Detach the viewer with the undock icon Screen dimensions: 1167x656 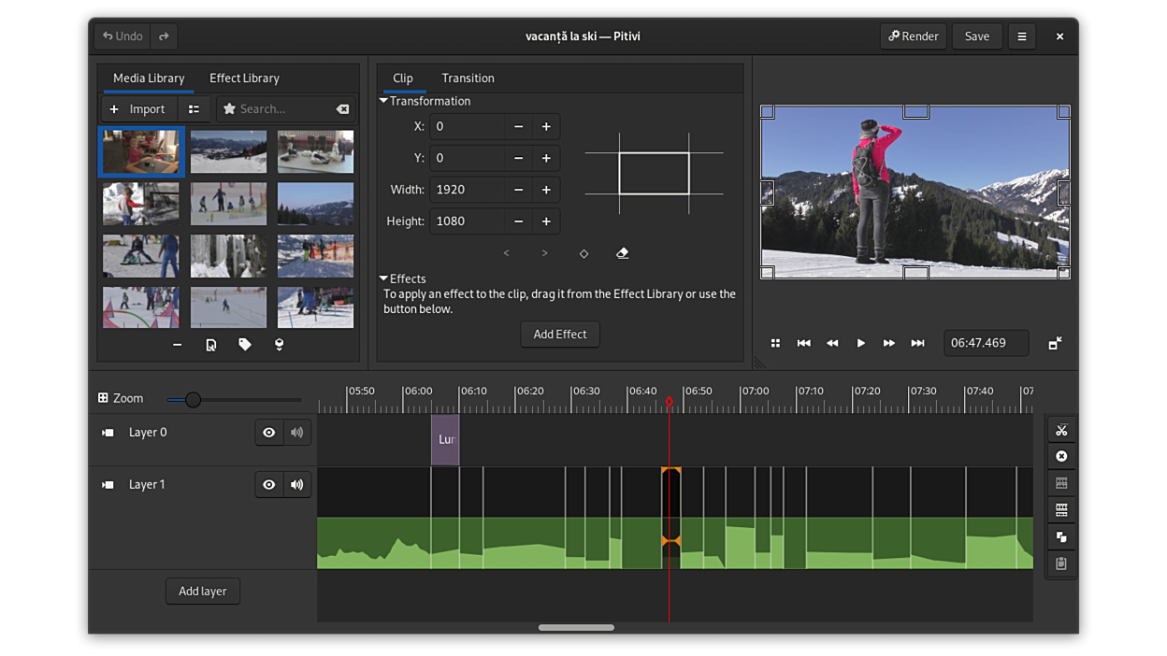pyautogui.click(x=1055, y=344)
